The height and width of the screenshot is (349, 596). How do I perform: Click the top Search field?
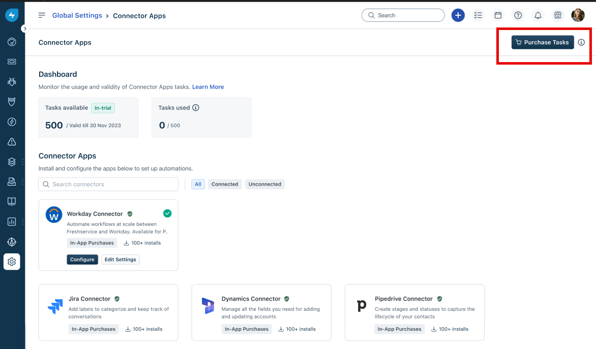[x=403, y=15]
